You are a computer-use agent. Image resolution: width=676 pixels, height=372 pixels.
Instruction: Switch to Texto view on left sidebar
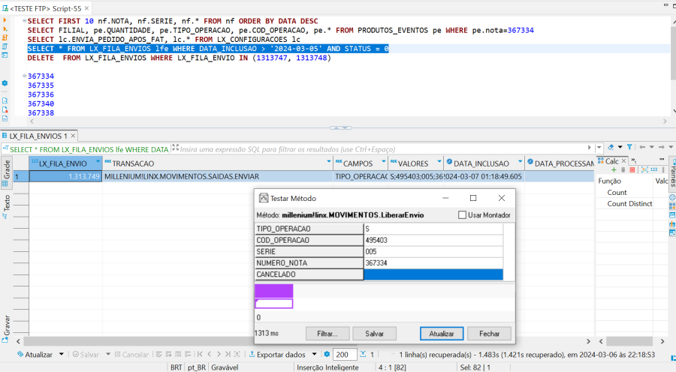(x=6, y=205)
